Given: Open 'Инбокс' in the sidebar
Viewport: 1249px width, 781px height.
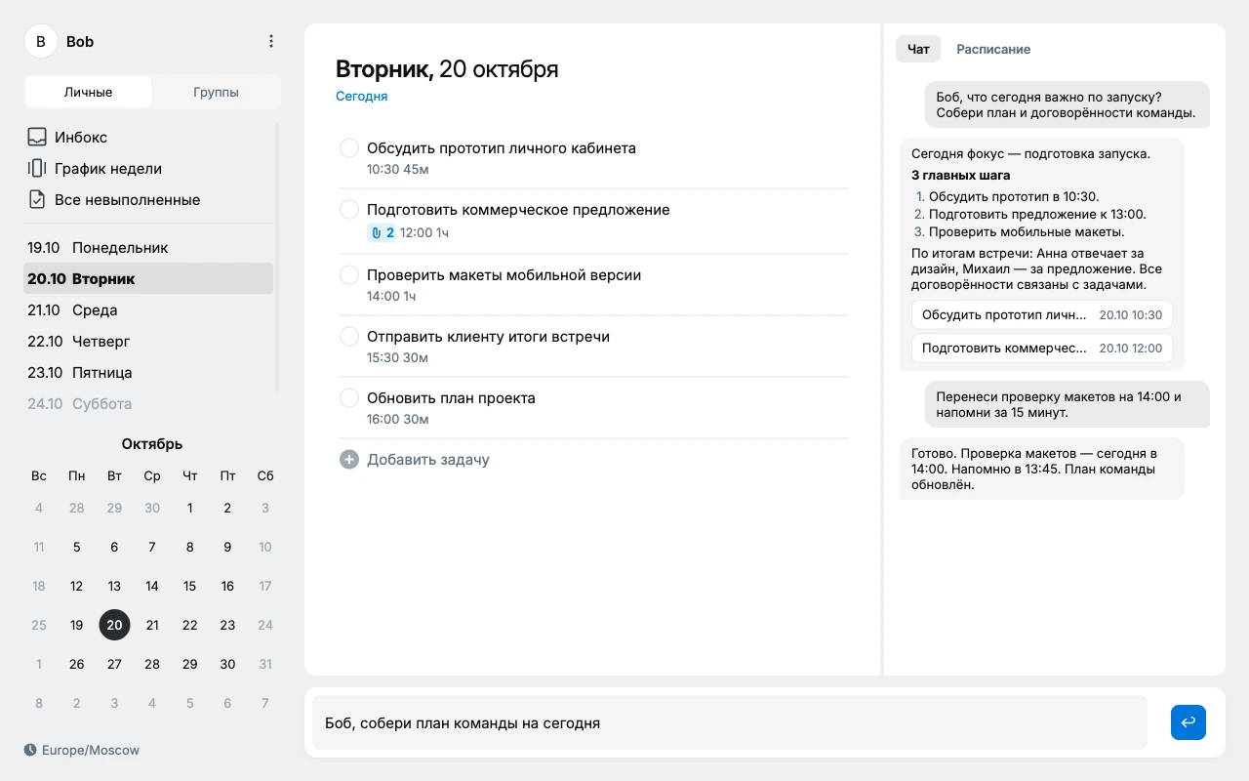Looking at the screenshot, I should click(x=148, y=137).
